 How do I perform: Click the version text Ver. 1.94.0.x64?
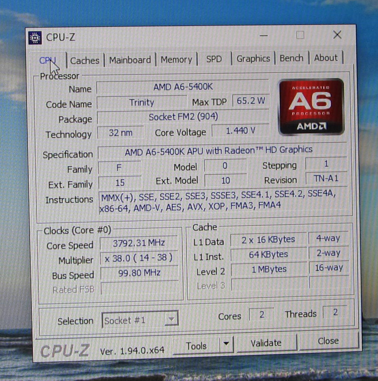[132, 350]
